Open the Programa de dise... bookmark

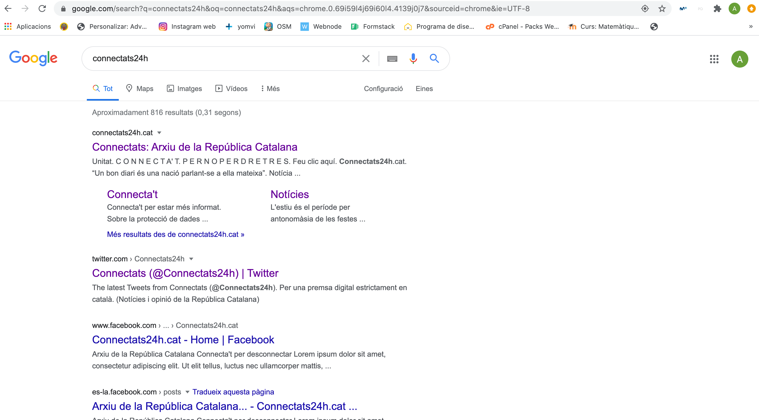pos(439,27)
